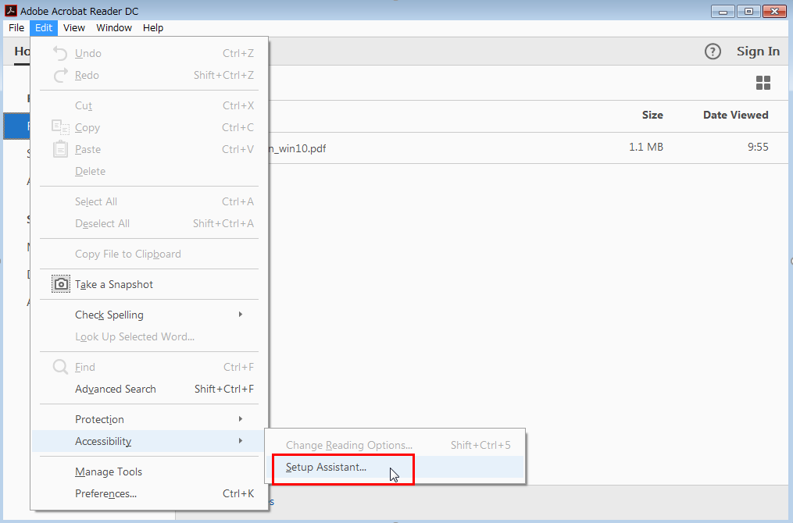Image resolution: width=793 pixels, height=523 pixels.
Task: Expand the Protection submenu
Action: [x=149, y=419]
